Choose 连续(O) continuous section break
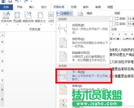134x108 pixels. coord(83,89)
